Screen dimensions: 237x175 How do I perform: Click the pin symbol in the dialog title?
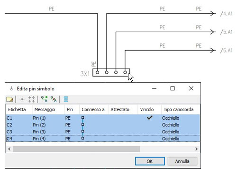tap(11, 88)
